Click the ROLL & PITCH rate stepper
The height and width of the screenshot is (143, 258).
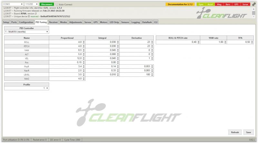(x=199, y=42)
